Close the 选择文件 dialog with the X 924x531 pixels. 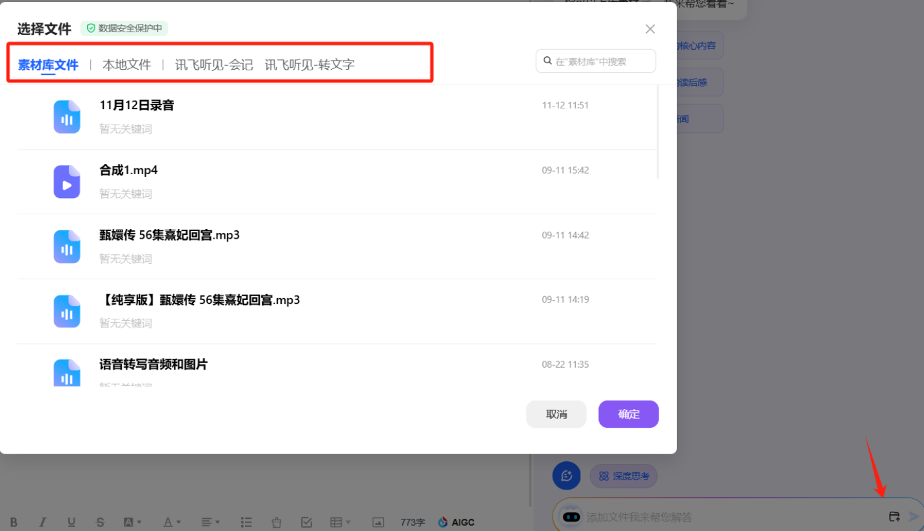pyautogui.click(x=650, y=29)
